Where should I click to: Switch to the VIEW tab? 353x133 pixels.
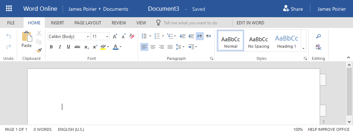(x=141, y=23)
